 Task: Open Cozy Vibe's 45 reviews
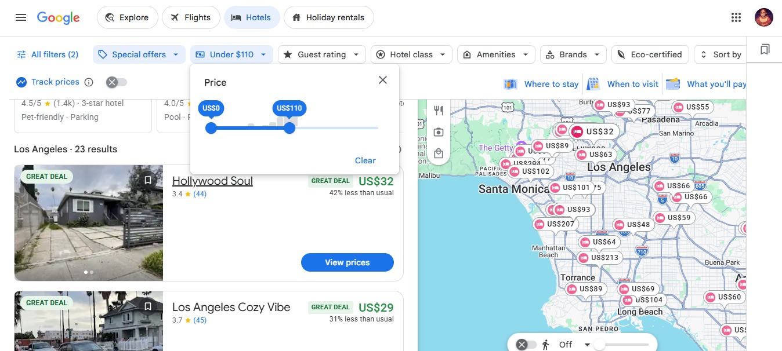pyautogui.click(x=200, y=320)
